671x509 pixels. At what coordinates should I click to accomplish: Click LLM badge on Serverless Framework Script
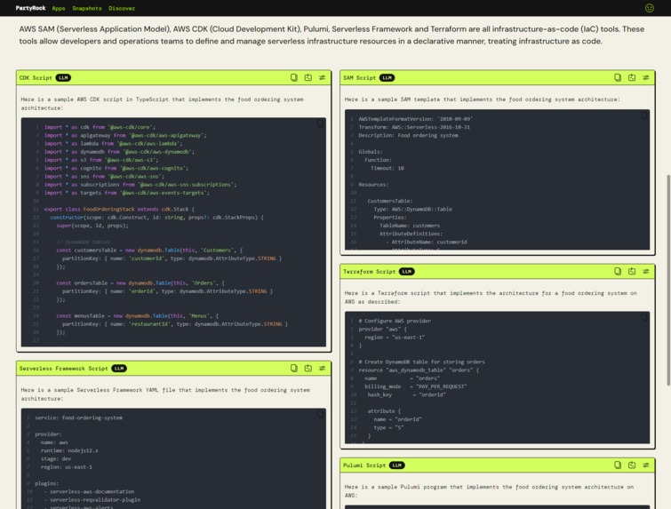pos(119,369)
